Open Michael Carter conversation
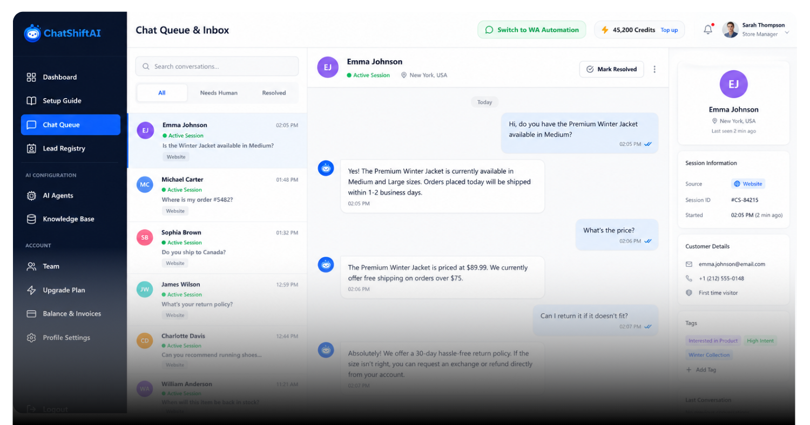The height and width of the screenshot is (425, 810). (x=217, y=195)
